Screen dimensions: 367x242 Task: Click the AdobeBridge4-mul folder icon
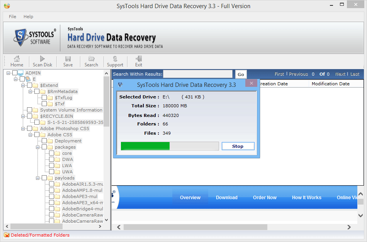coord(57,209)
